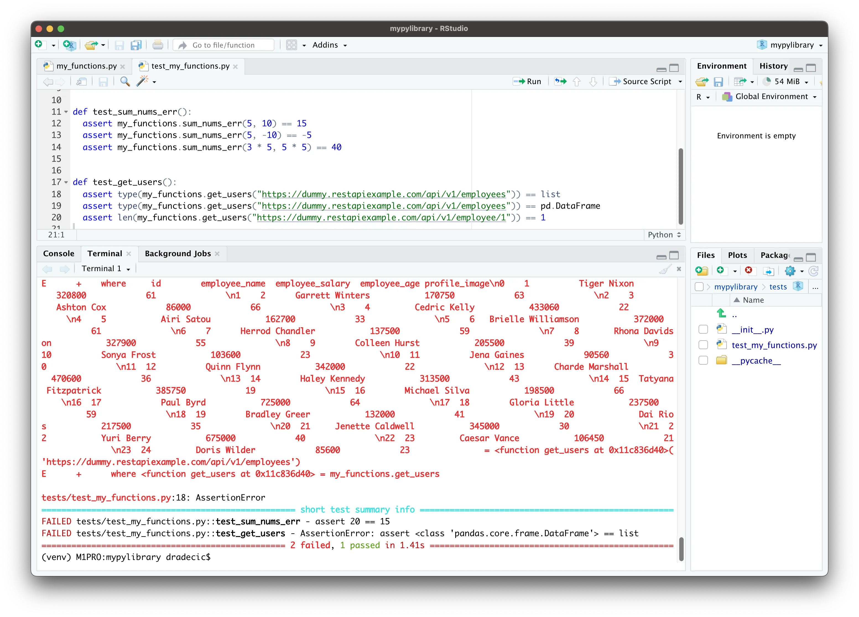Click the mypylibrary breadcrumb link

point(736,287)
